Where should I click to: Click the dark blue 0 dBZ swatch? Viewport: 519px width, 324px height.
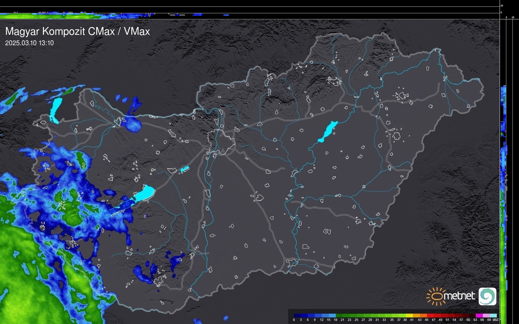point(297,315)
